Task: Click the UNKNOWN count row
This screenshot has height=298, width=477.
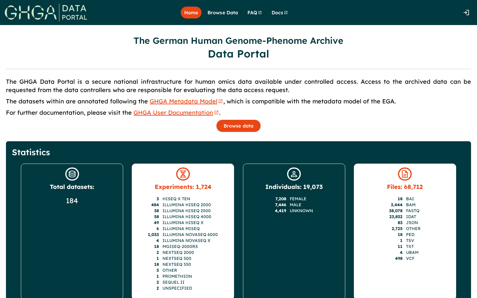Action: click(294, 211)
